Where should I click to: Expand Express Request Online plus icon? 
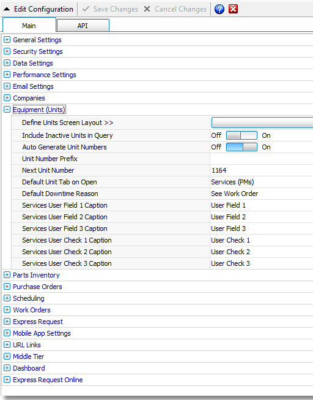[x=7, y=380]
